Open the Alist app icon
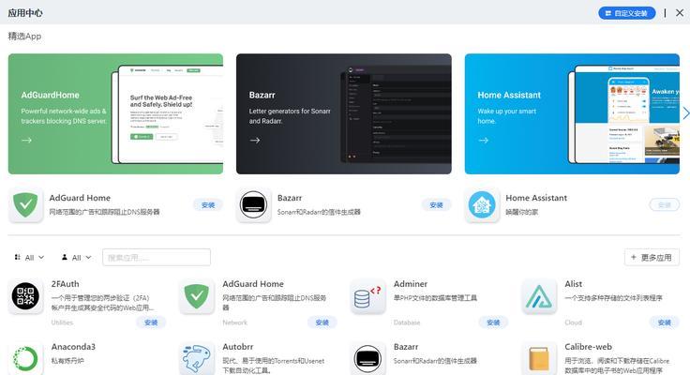The image size is (690, 375). tap(539, 296)
